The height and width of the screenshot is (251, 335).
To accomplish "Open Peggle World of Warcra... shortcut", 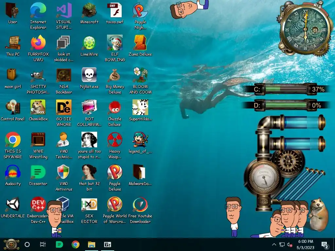I will (115, 211).
